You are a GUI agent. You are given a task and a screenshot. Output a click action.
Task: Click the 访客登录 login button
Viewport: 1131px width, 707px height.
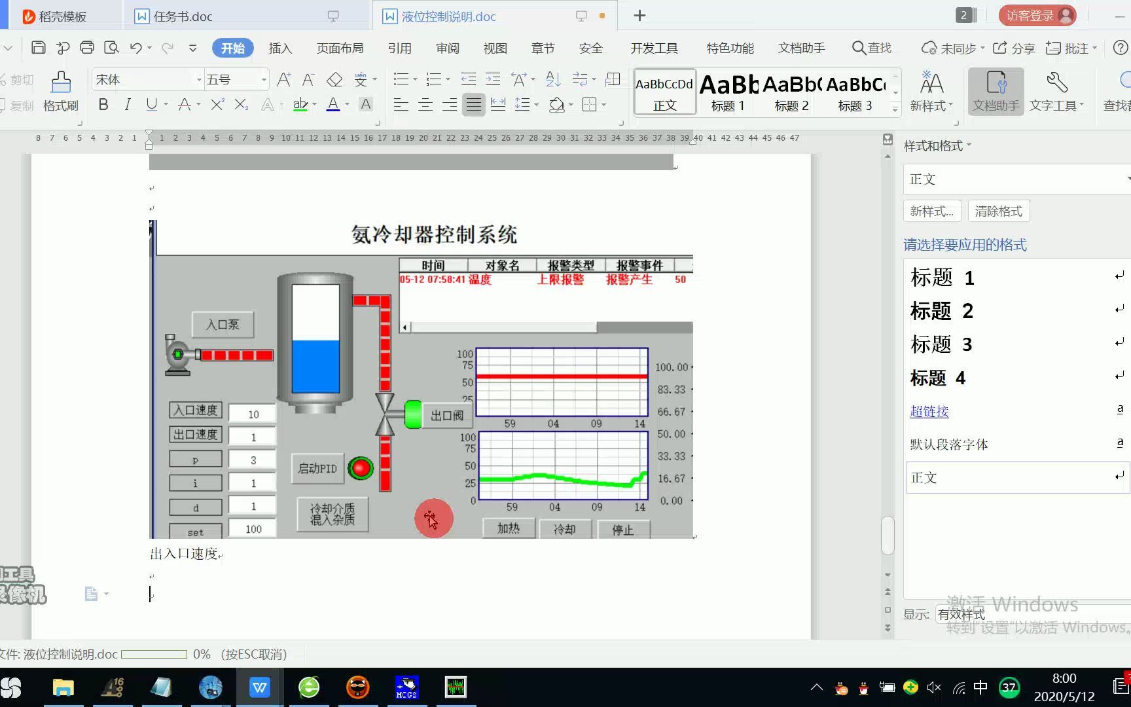[1037, 15]
